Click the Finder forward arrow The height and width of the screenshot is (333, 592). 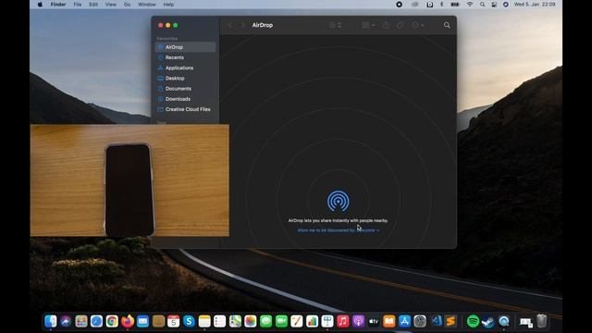pyautogui.click(x=242, y=25)
